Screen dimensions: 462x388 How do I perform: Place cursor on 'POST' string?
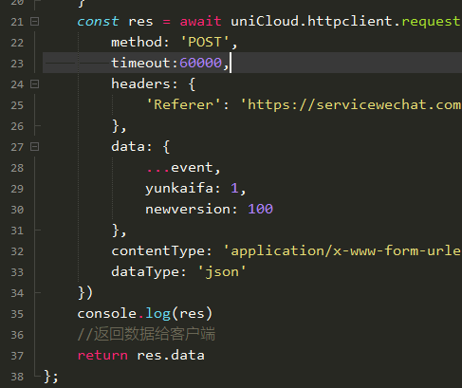click(x=205, y=42)
